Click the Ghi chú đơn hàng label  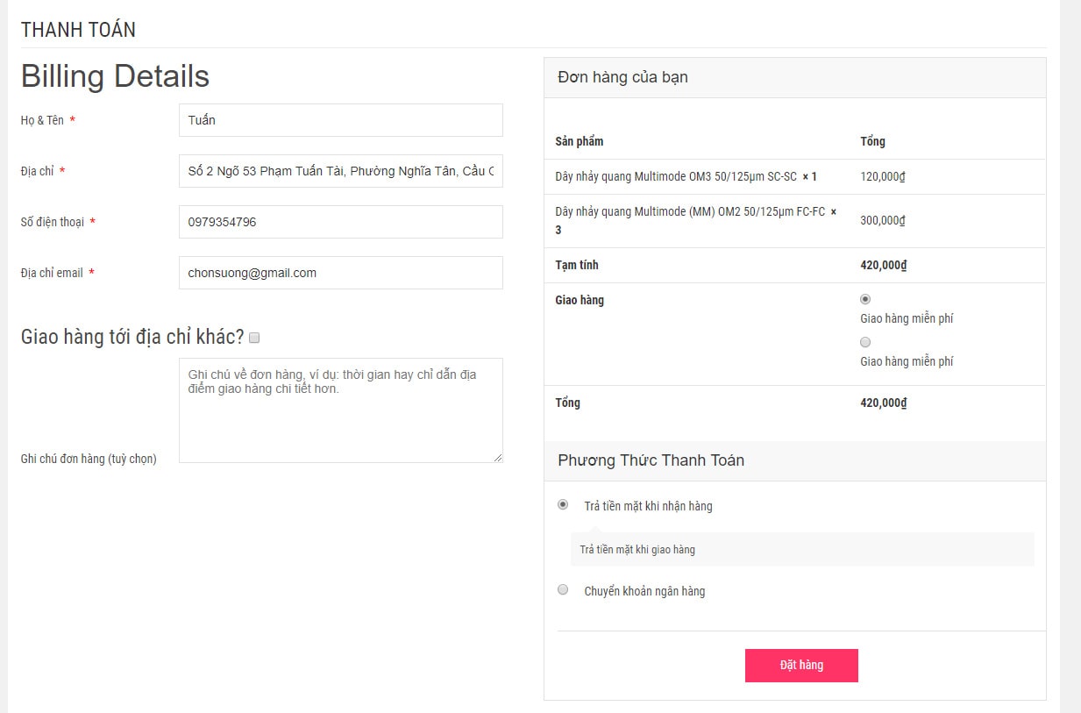coord(89,459)
